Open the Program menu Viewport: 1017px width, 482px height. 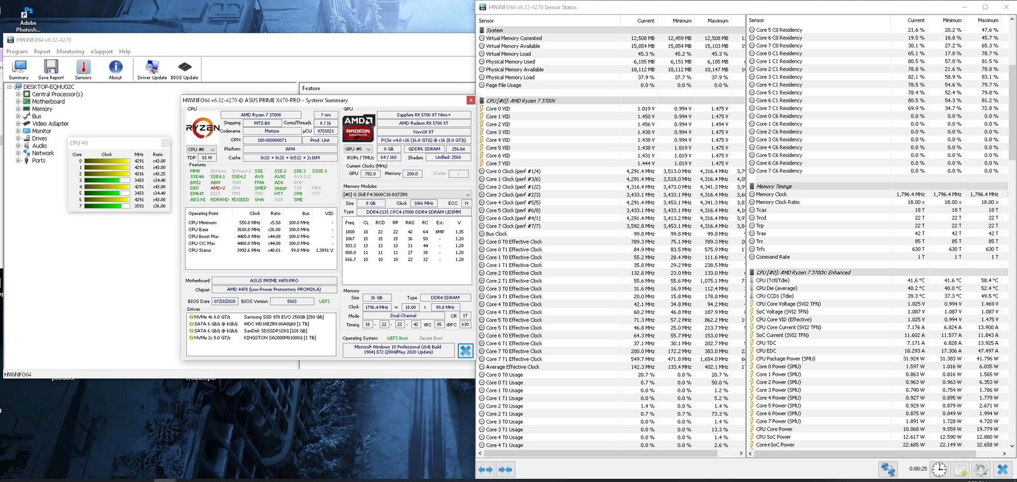pyautogui.click(x=17, y=52)
